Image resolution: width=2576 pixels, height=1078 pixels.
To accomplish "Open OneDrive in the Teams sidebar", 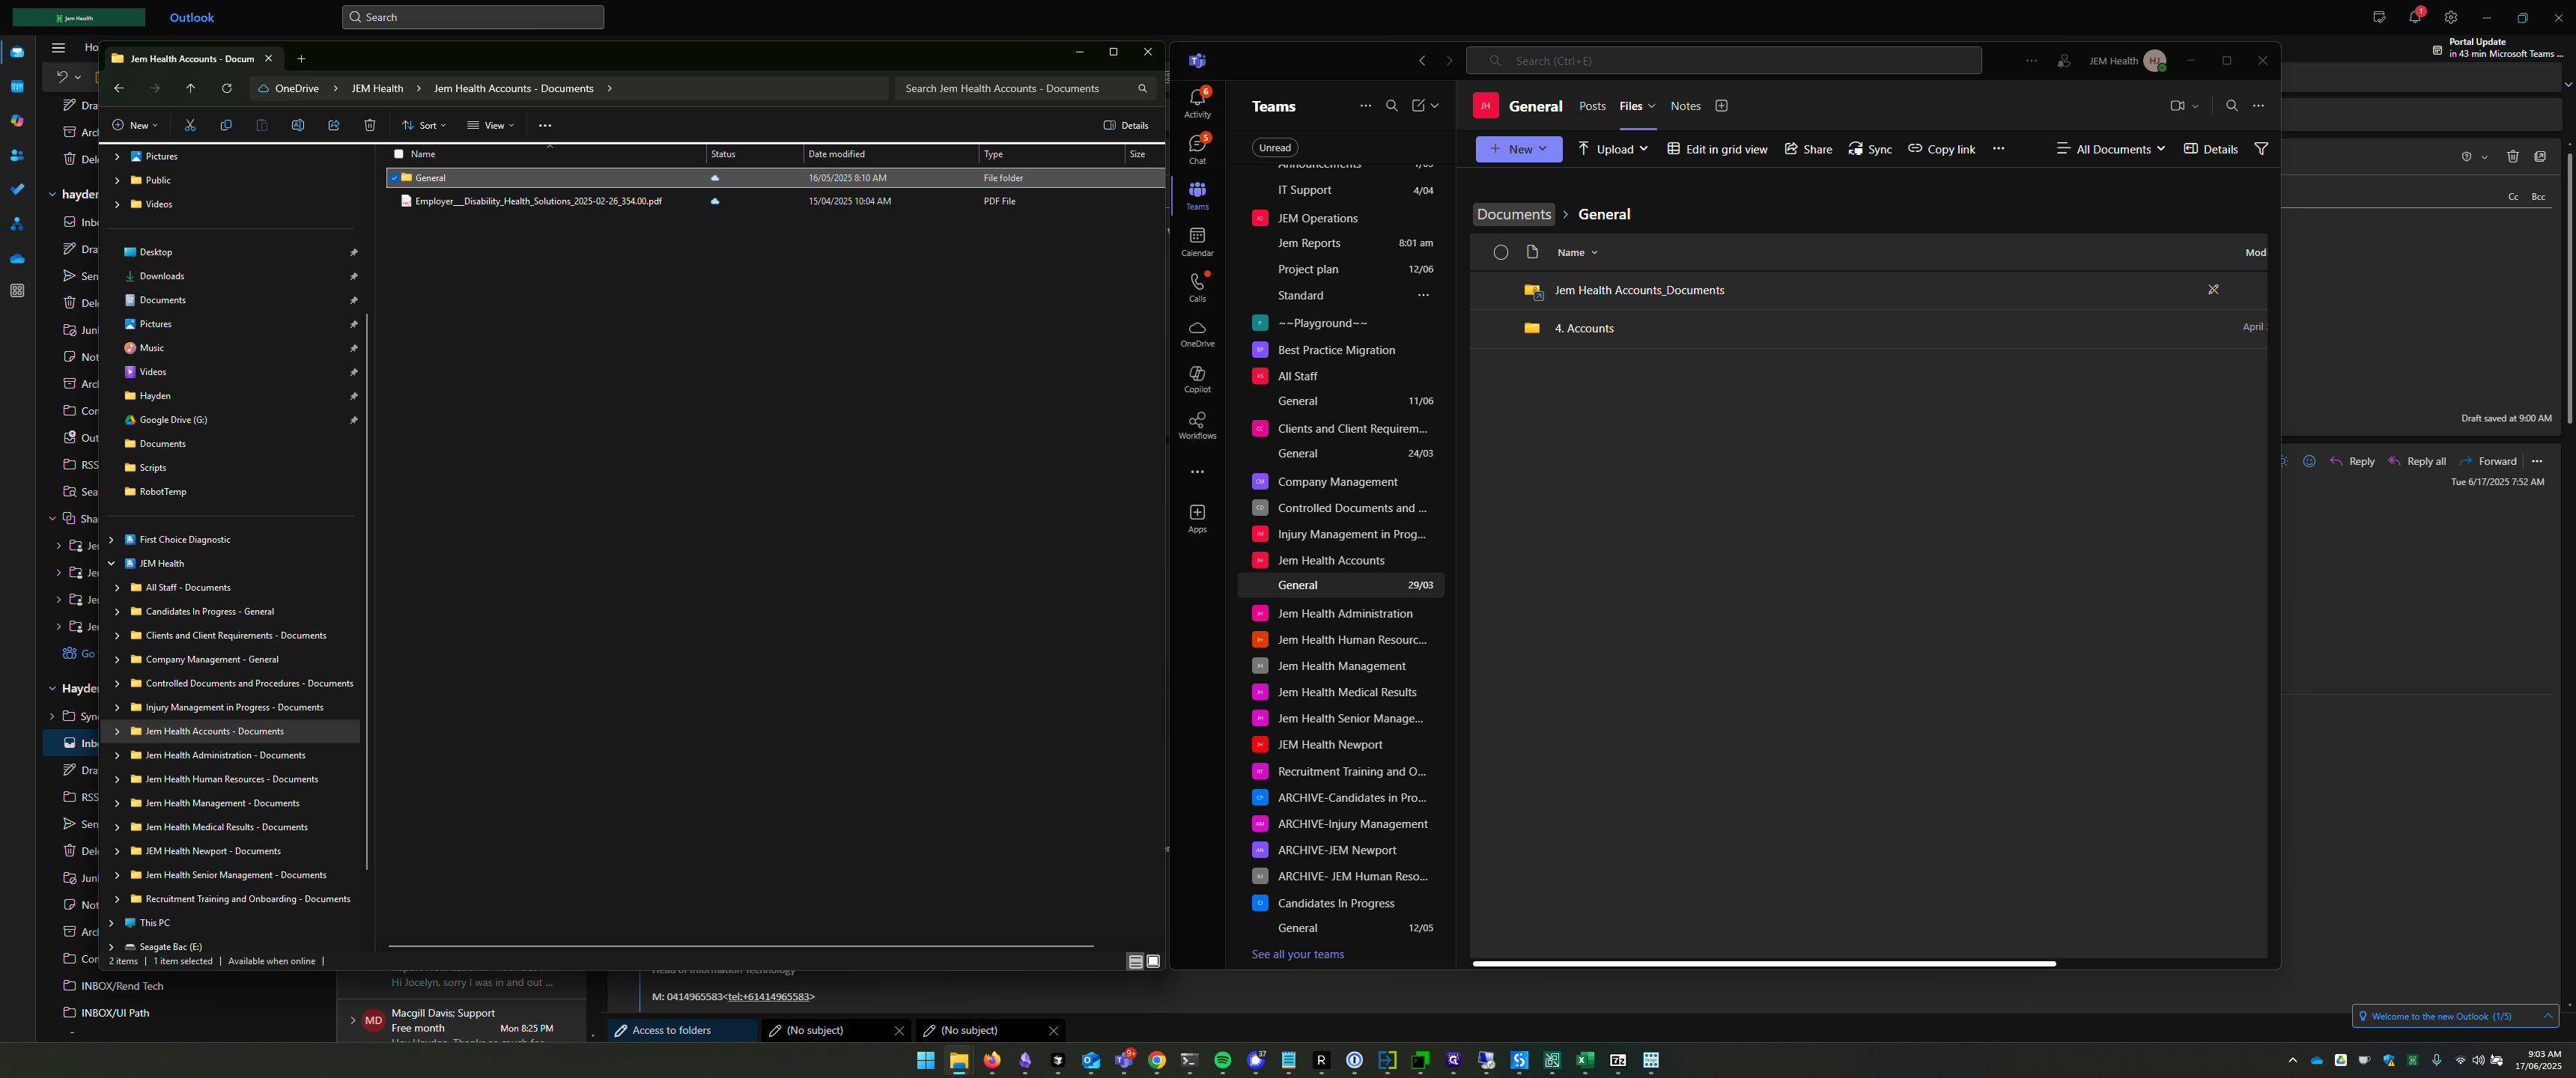I will click(1197, 334).
